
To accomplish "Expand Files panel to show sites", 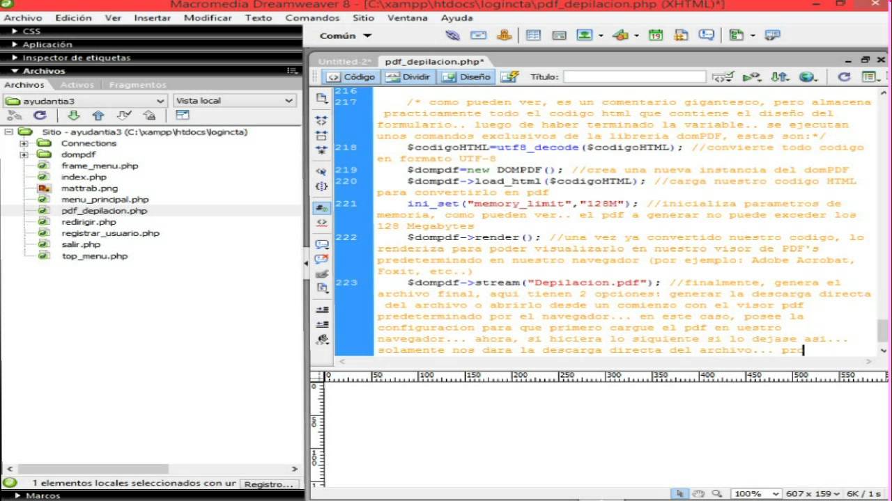I will coord(182,116).
